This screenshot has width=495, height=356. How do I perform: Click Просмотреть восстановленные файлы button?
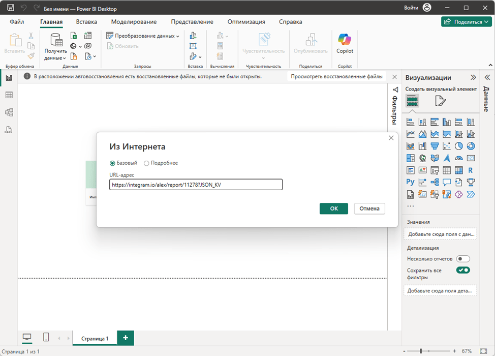click(x=336, y=77)
